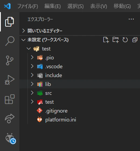
Task: Open the platformio.ini file name
Action: click(61, 120)
